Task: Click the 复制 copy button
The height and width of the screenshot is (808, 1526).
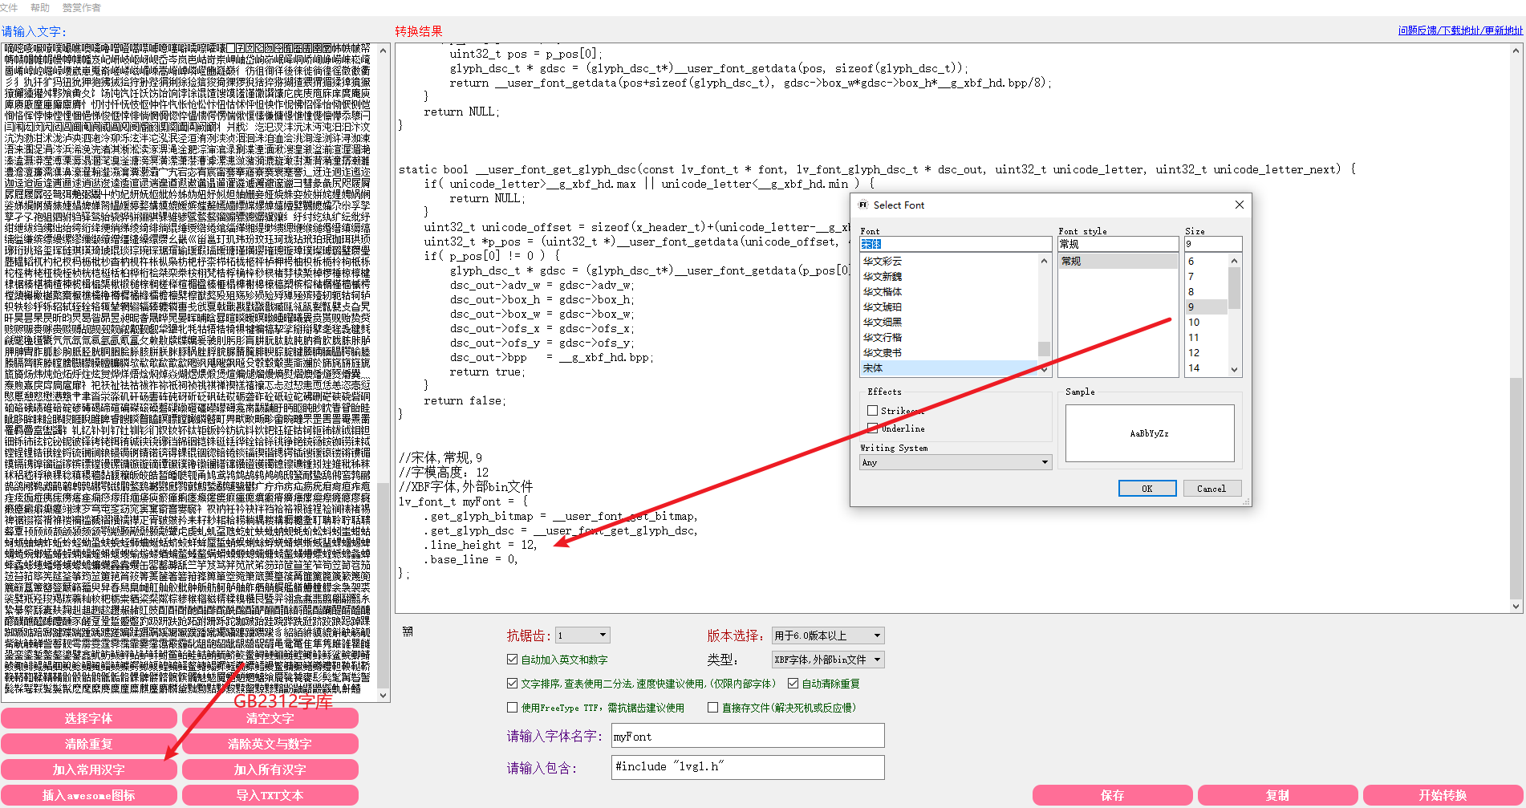Action: 1278,795
